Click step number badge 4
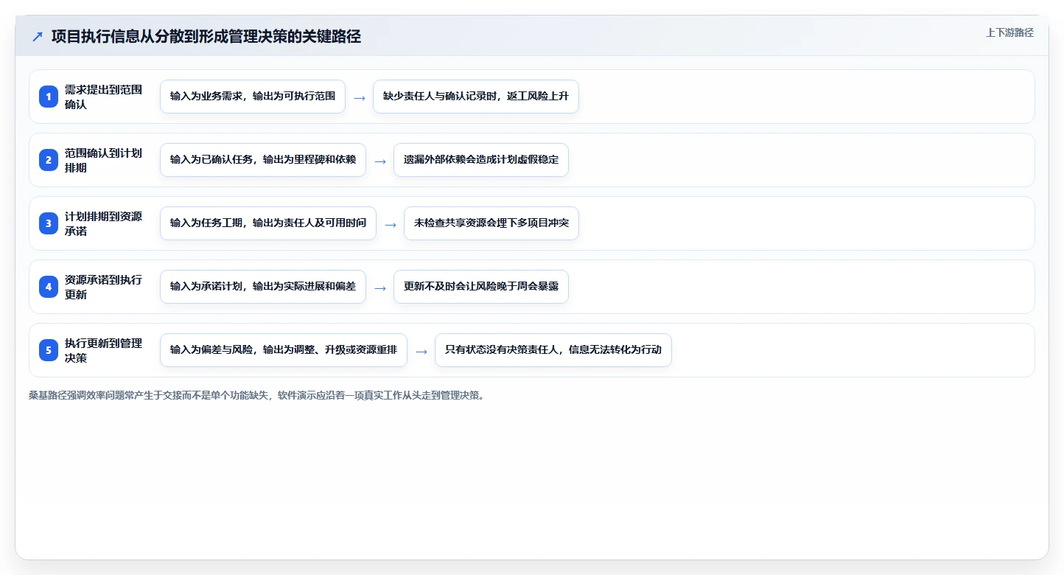 pos(49,287)
